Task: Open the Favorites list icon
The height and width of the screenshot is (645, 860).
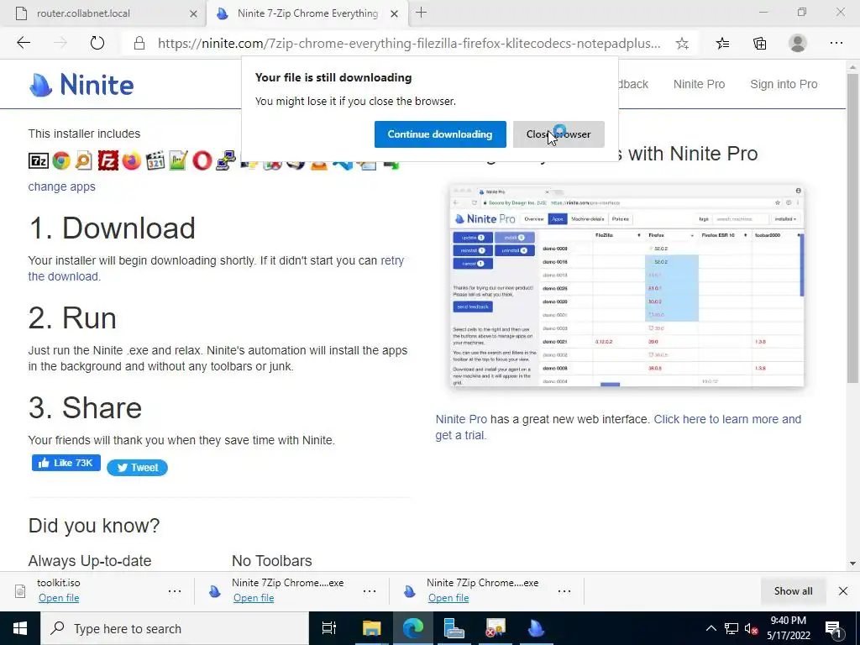Action: tap(722, 44)
